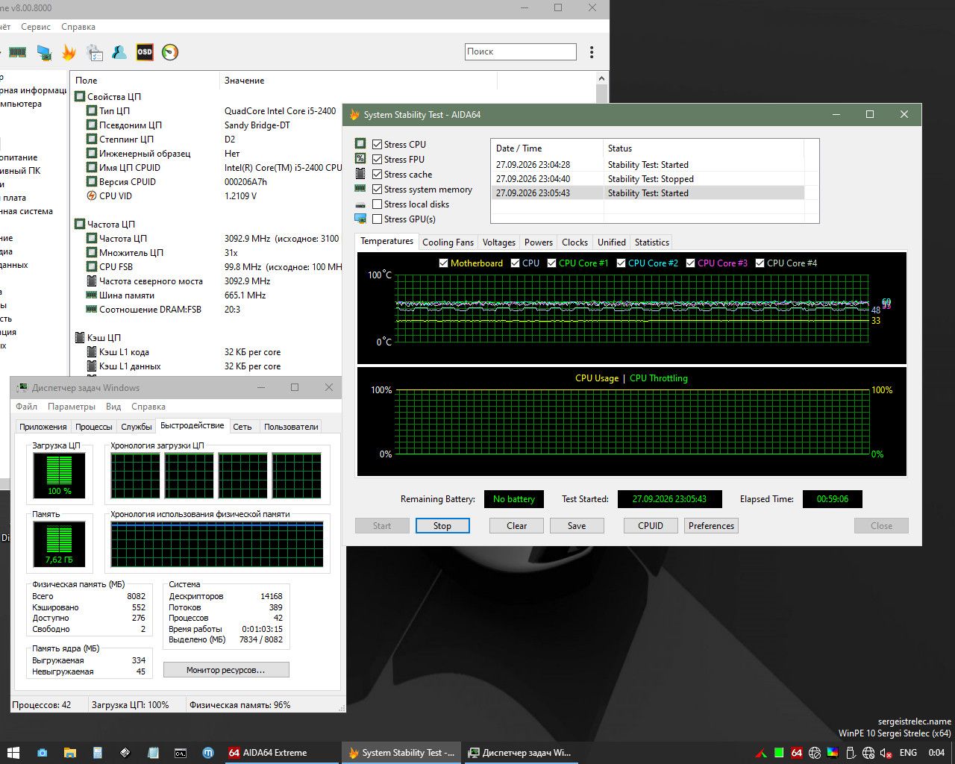Screen dimensions: 955x764
Task: Click the Save button in stability test
Action: tap(577, 526)
